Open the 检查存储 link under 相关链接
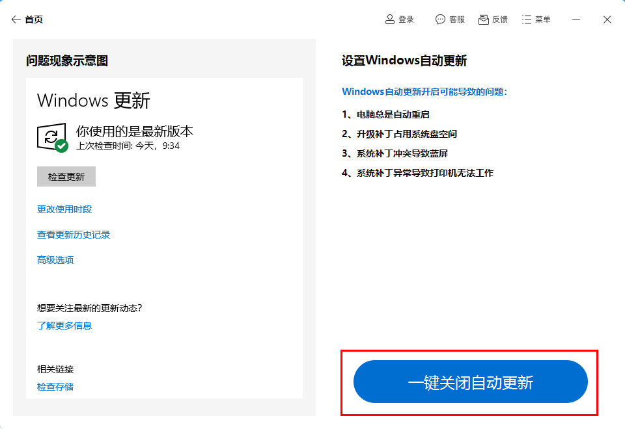Viewport: 625px width, 429px height. (x=55, y=387)
